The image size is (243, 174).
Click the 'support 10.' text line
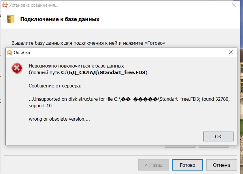pos(41,106)
